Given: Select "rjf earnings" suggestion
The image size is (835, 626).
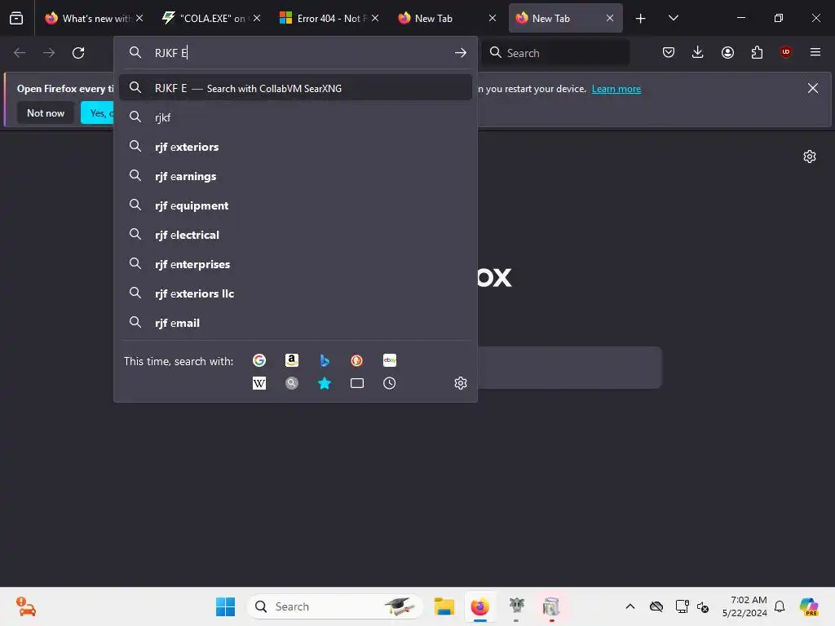Looking at the screenshot, I should (x=295, y=176).
